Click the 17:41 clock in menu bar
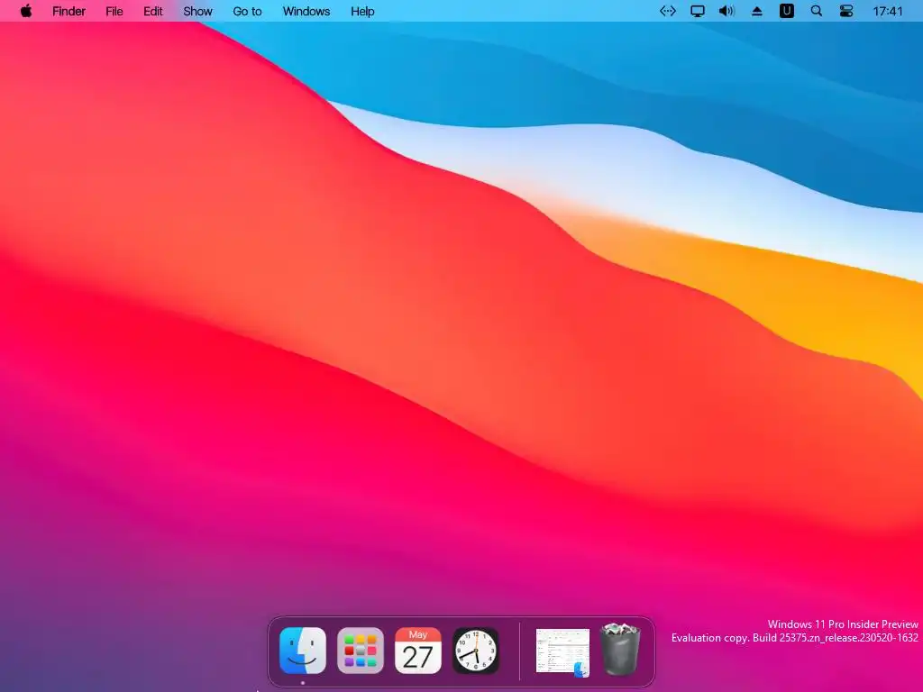 point(888,11)
